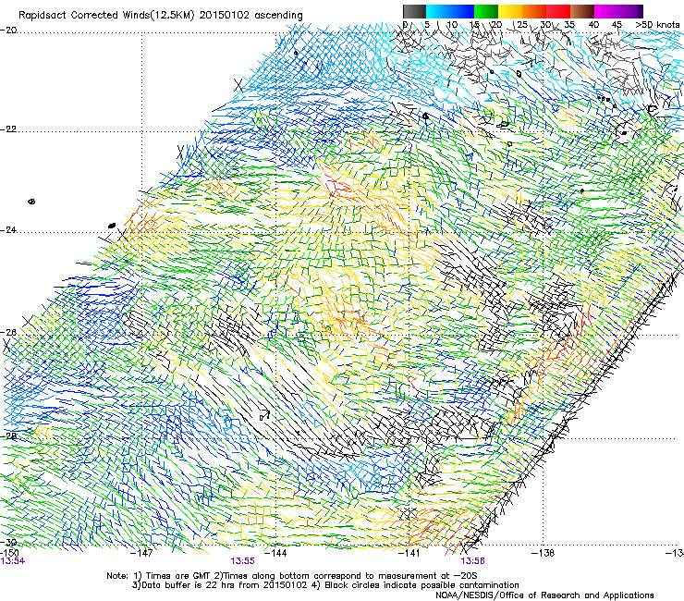Click the purple "13:55" time label
Screen dimensions: 684x601
tap(242, 561)
